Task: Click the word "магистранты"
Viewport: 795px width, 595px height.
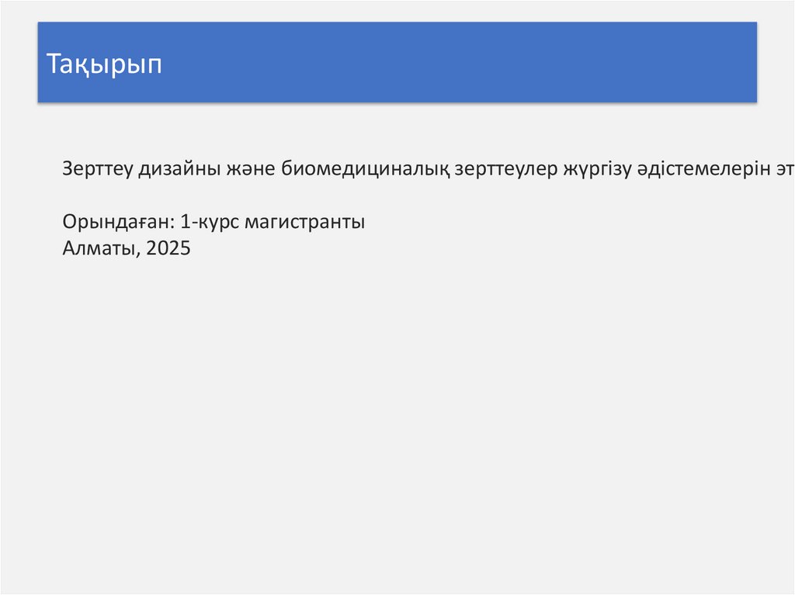Action: (x=304, y=223)
